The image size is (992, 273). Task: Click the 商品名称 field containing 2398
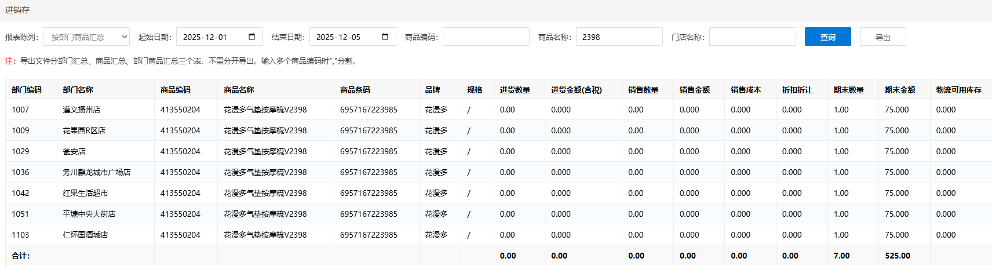click(x=619, y=37)
